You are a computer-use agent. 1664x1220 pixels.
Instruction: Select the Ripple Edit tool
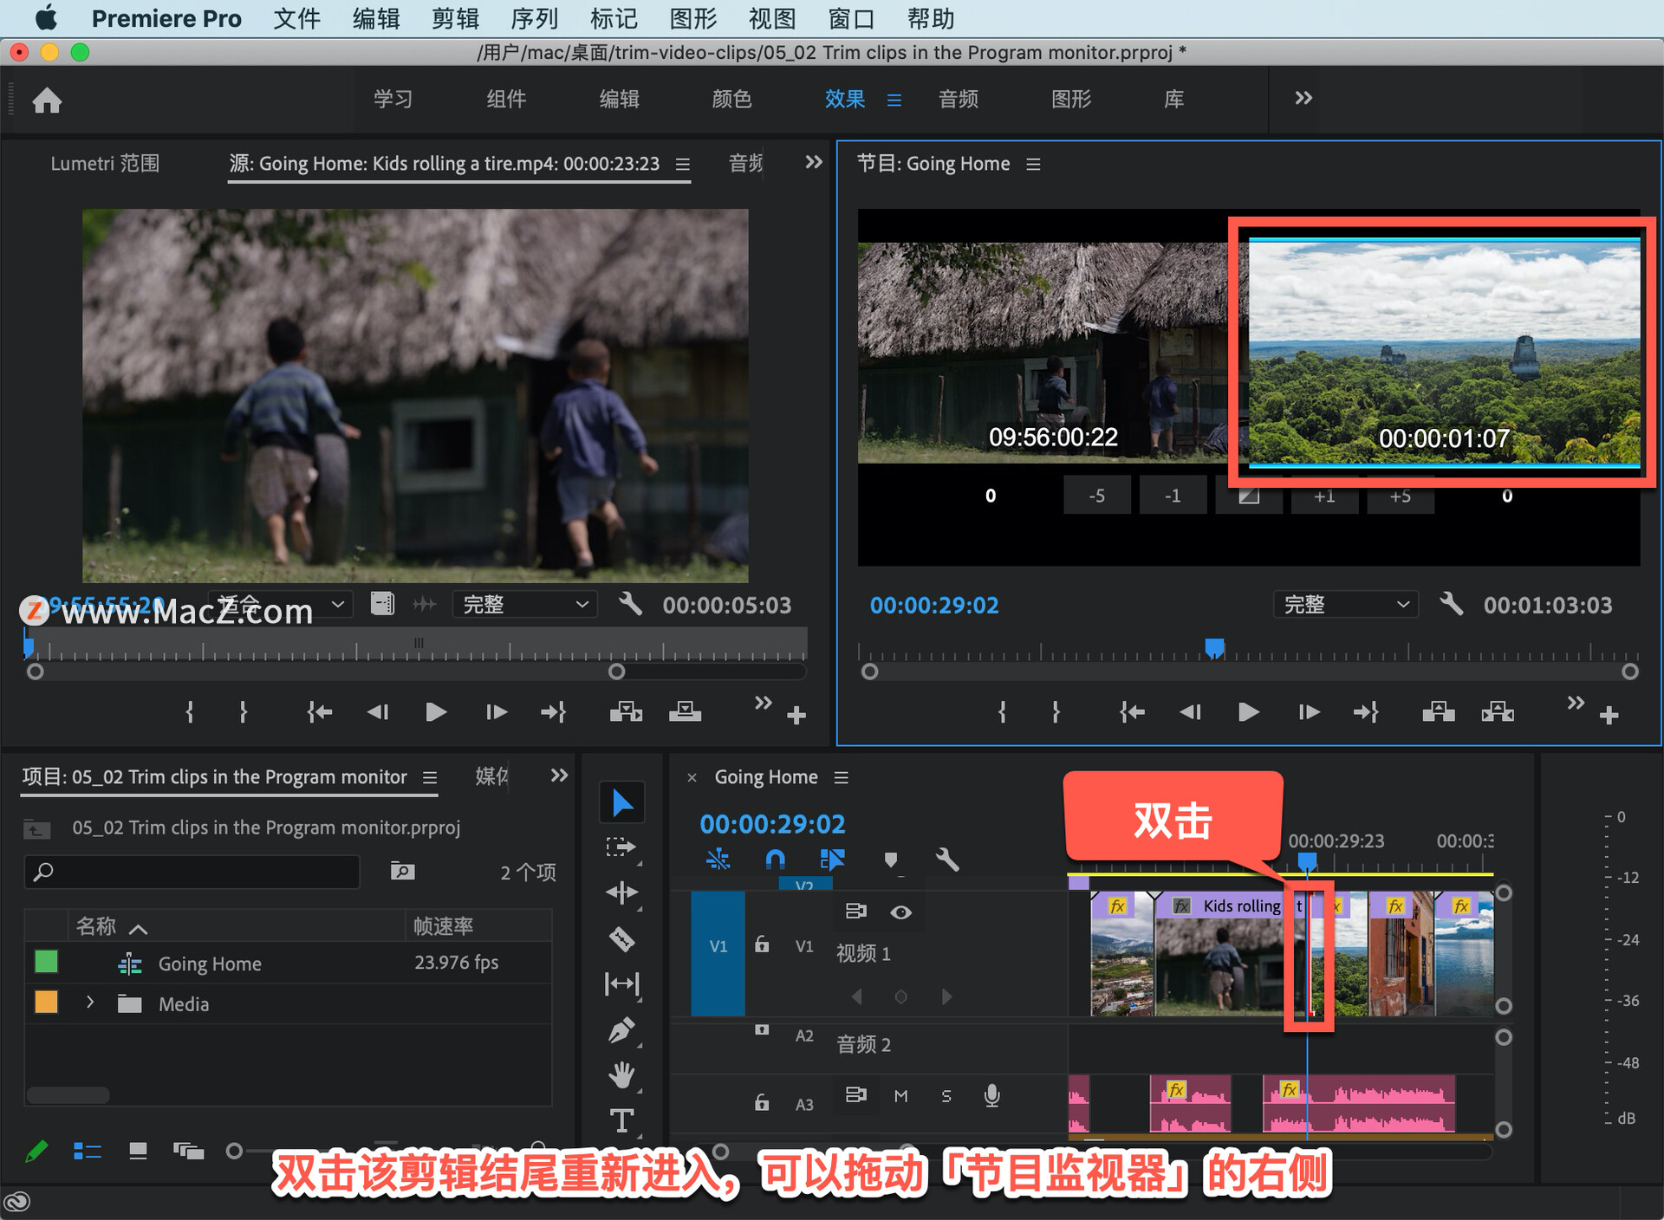pyautogui.click(x=621, y=892)
